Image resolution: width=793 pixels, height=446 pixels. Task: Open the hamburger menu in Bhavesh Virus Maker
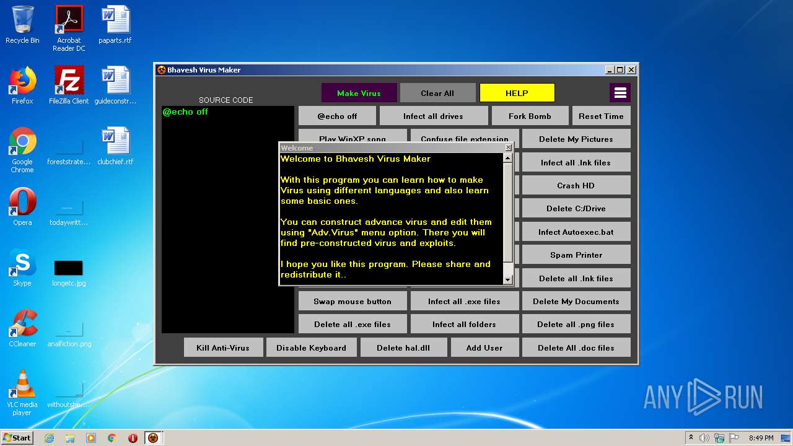tap(620, 93)
